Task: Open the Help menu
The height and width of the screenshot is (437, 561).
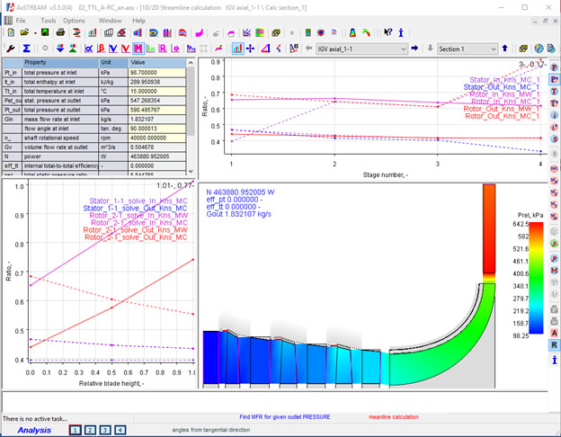Action: pos(138,21)
